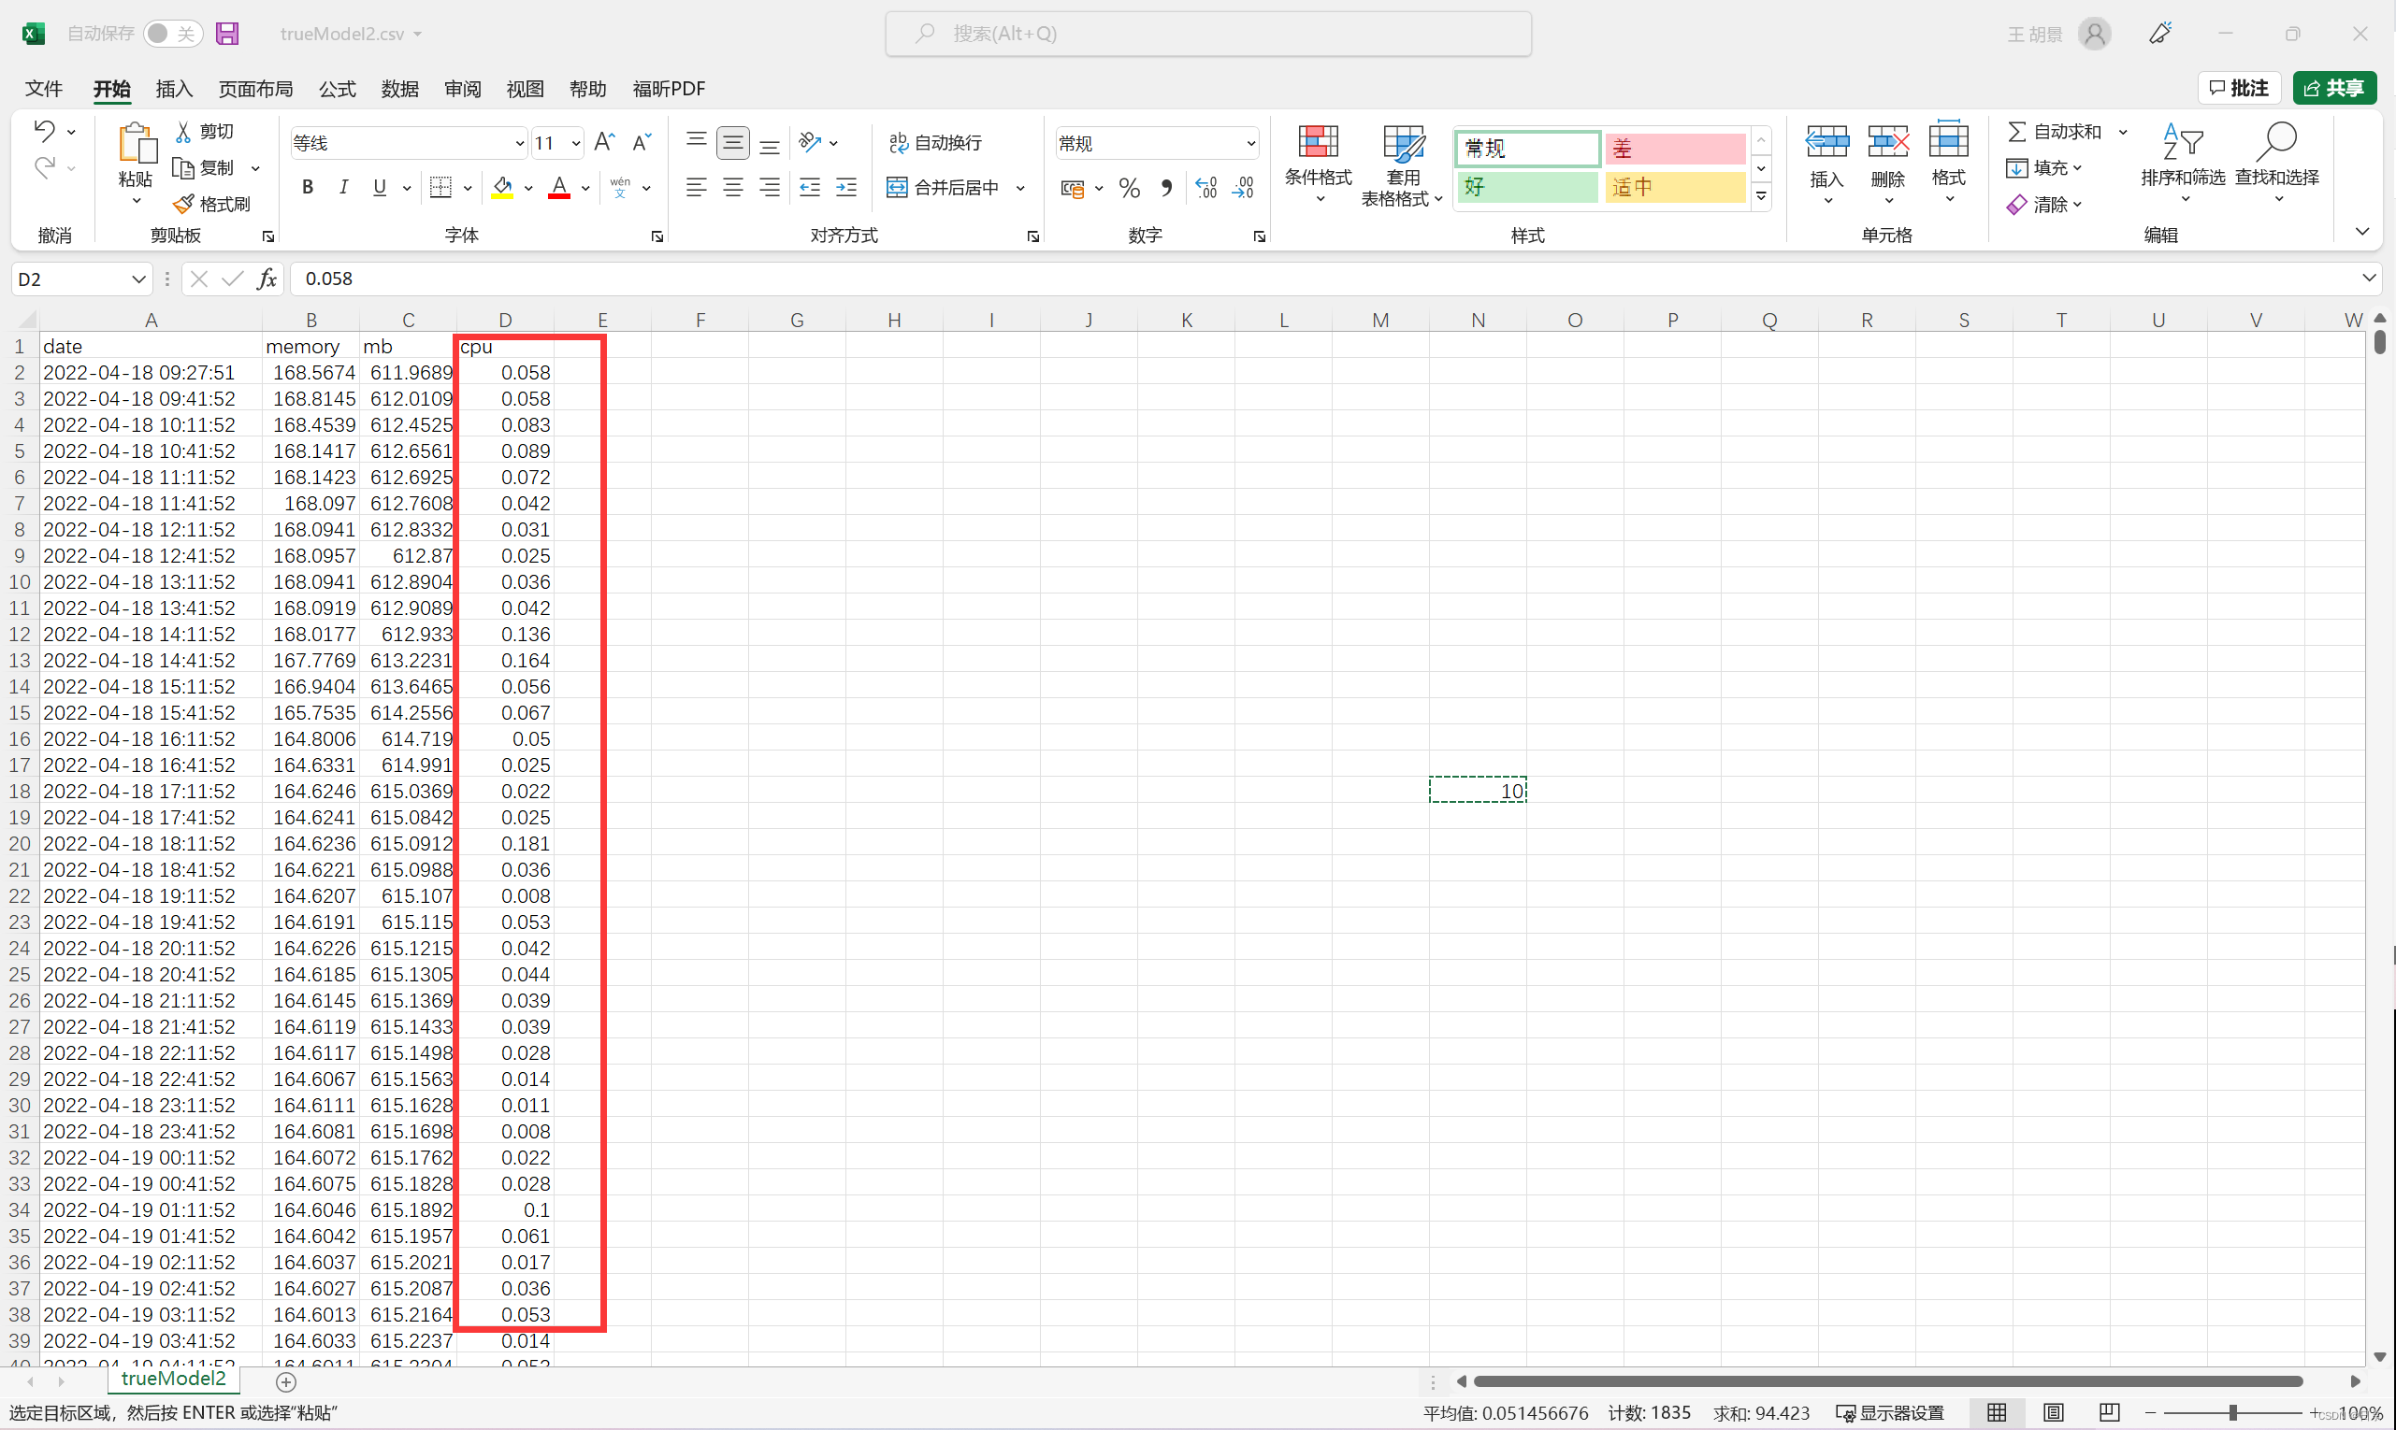Switch to Page Layout view

2053,1412
